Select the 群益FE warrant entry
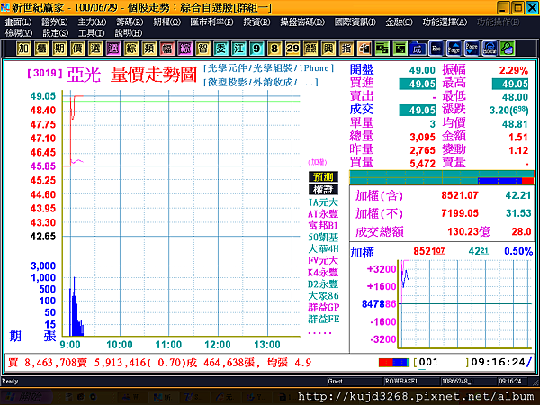The height and width of the screenshot is (405, 540). [323, 319]
